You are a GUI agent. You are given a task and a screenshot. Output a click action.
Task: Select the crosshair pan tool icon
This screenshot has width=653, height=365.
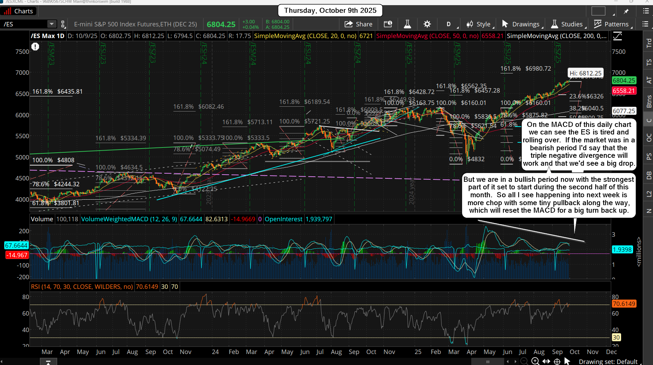[x=557, y=361]
